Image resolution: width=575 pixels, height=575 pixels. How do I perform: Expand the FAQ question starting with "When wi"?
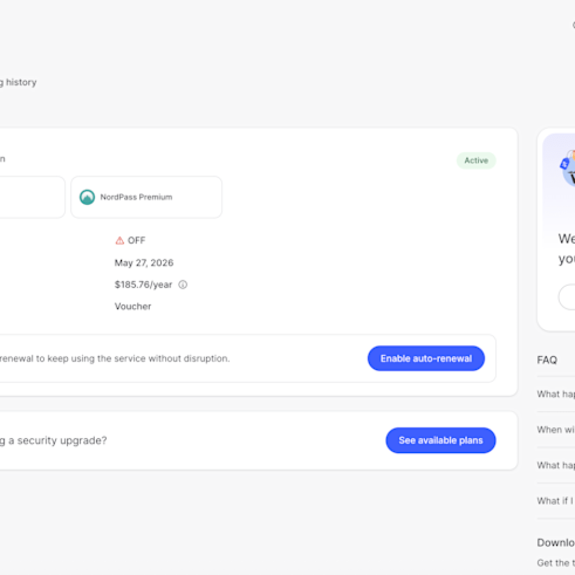click(x=555, y=430)
